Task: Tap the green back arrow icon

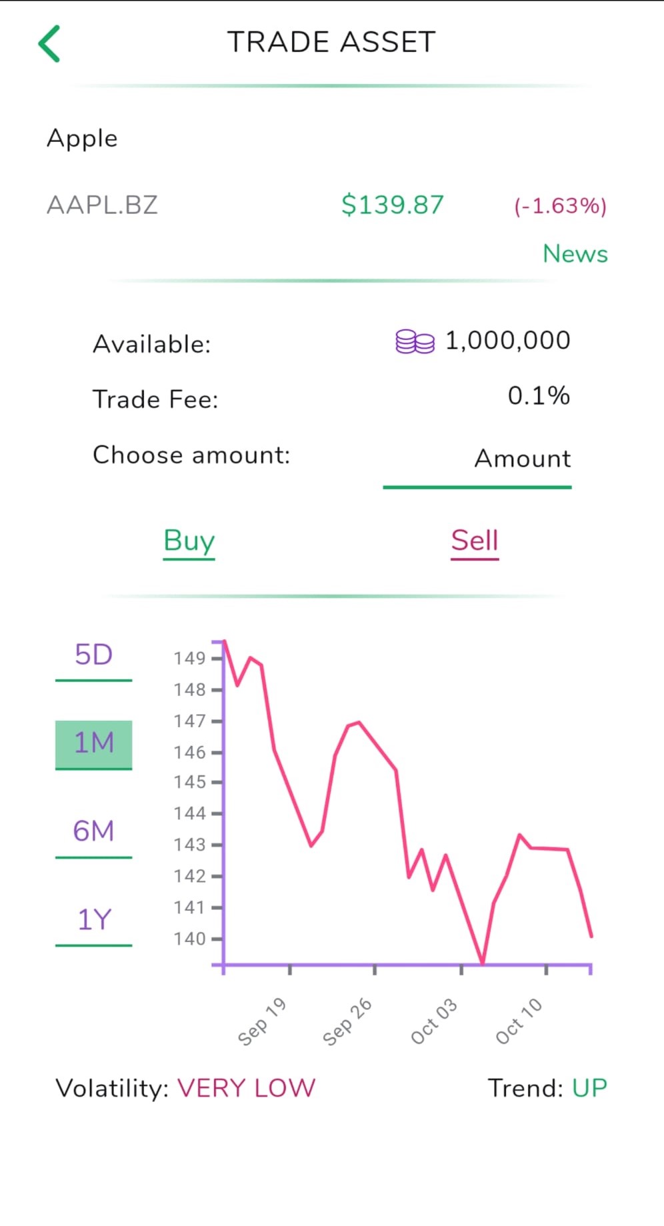Action: pos(49,44)
